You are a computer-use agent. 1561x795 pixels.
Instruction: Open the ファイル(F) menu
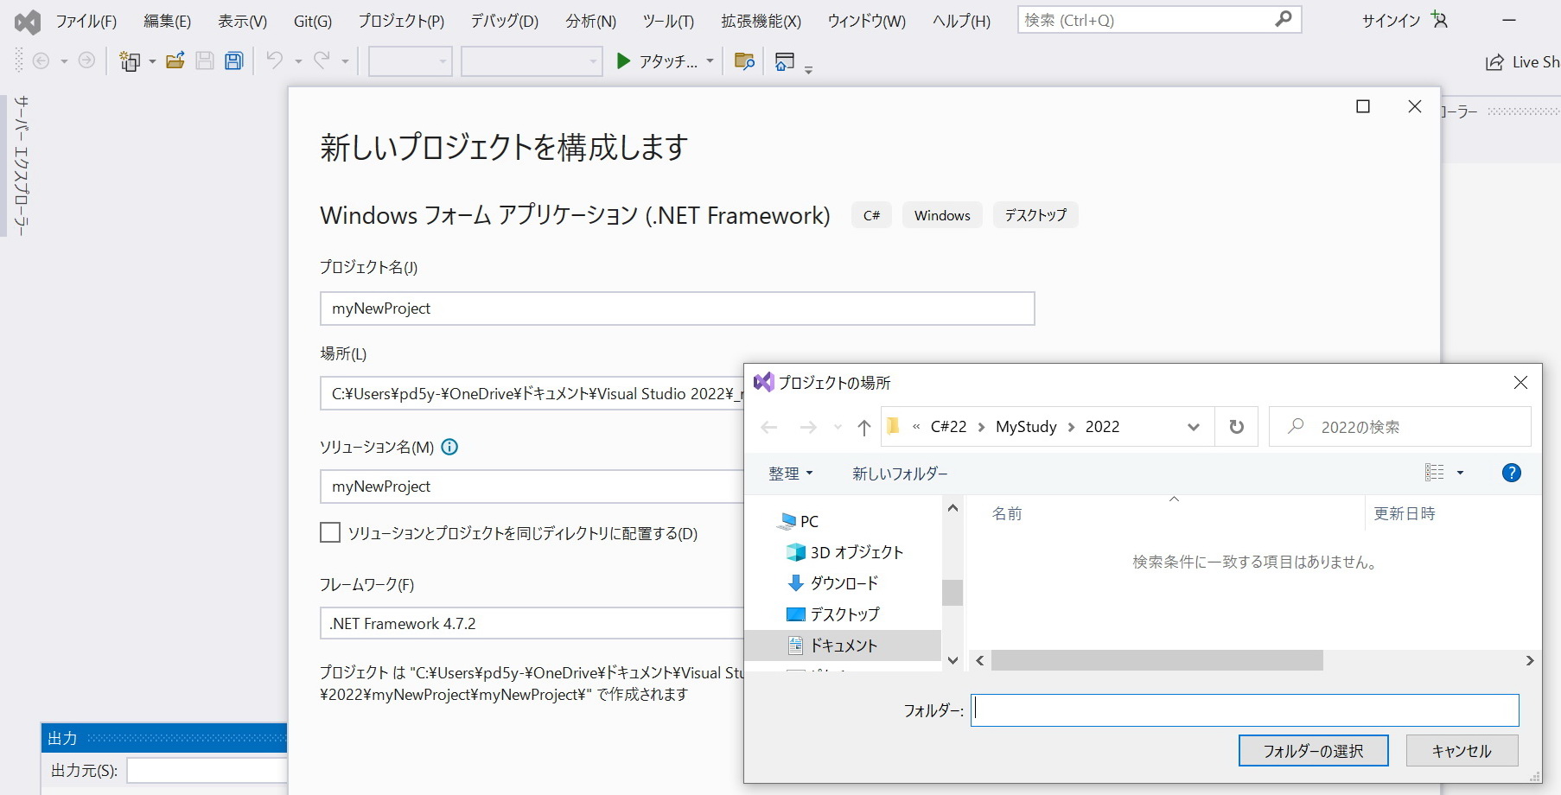[86, 21]
